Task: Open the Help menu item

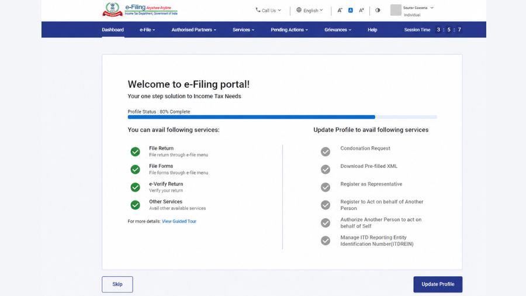Action: (372, 29)
